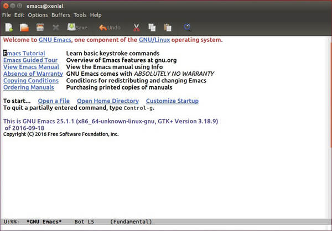Open the Copying Conditions link
This screenshot has width=332, height=231.
click(31, 81)
